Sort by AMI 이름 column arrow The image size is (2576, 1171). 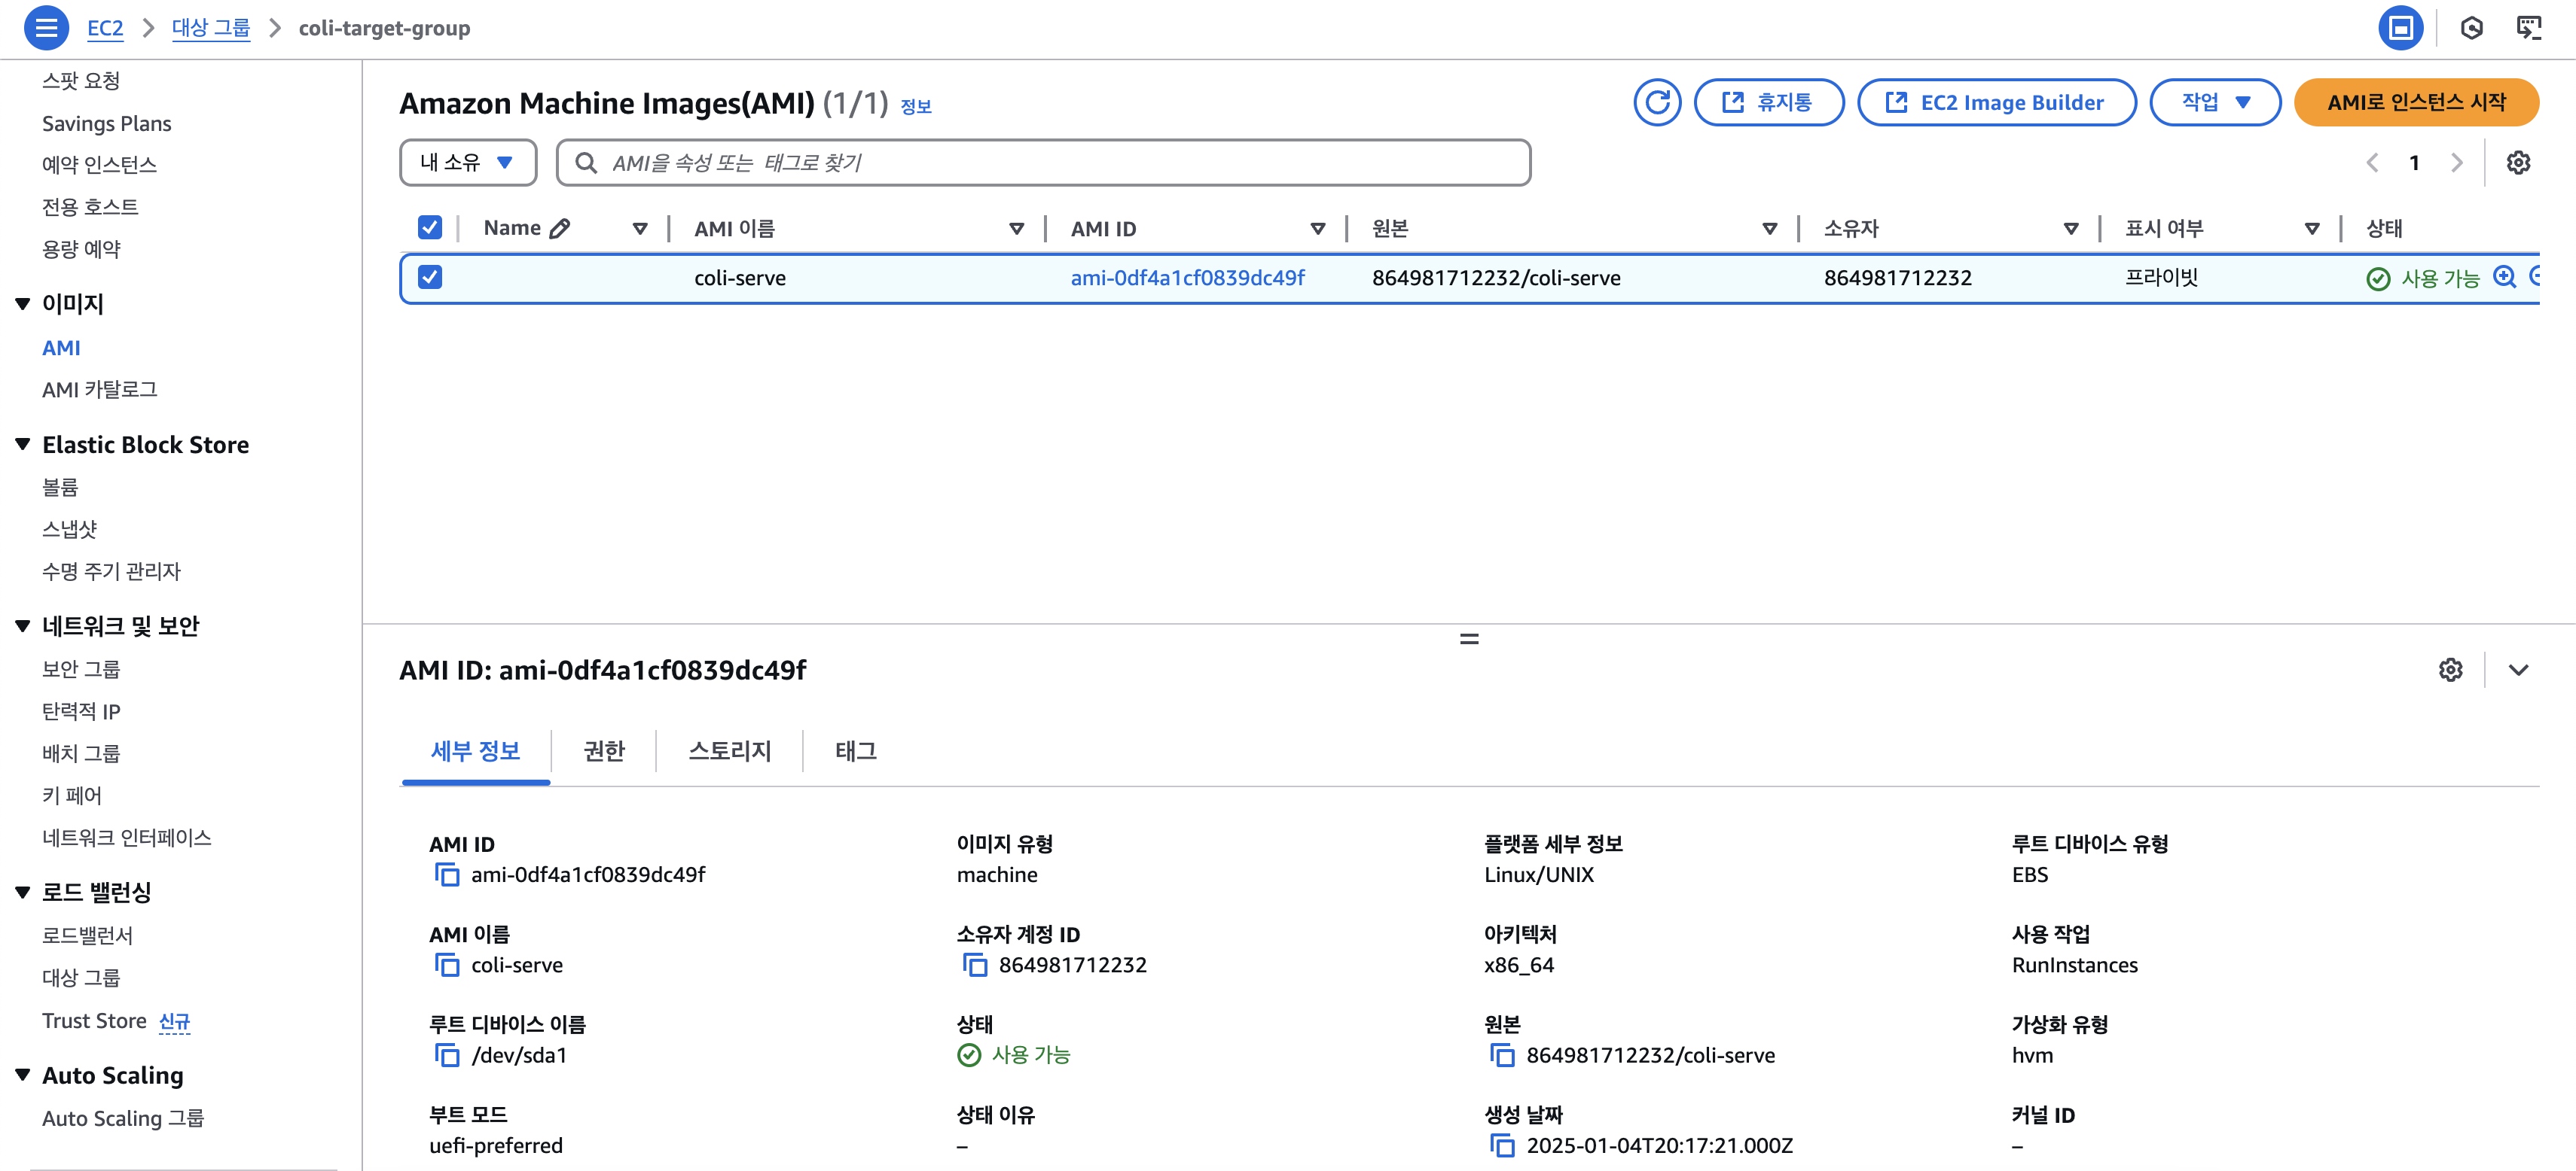1016,229
